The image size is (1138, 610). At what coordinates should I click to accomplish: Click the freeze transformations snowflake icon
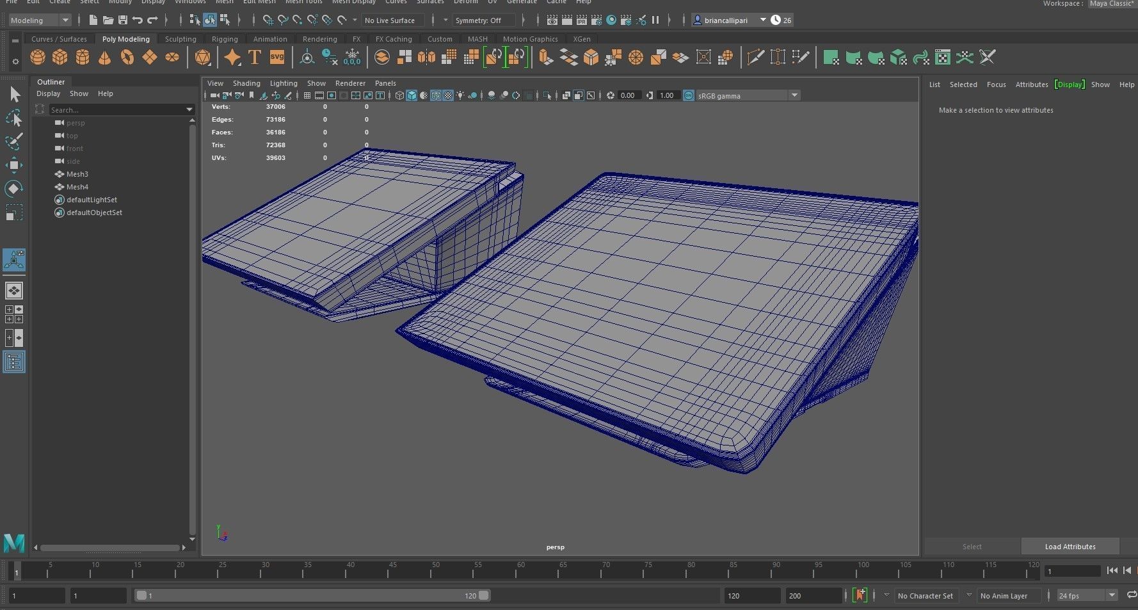pos(352,58)
